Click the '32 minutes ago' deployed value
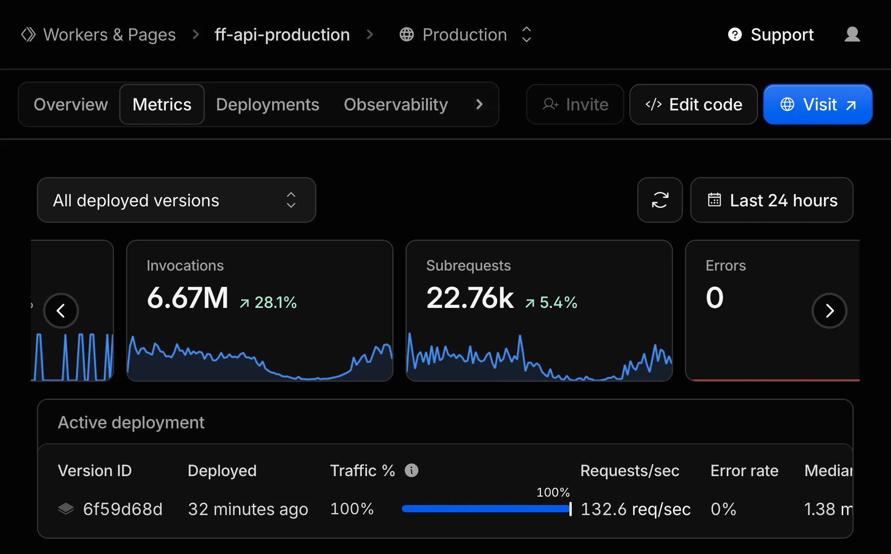The height and width of the screenshot is (554, 891). click(248, 509)
